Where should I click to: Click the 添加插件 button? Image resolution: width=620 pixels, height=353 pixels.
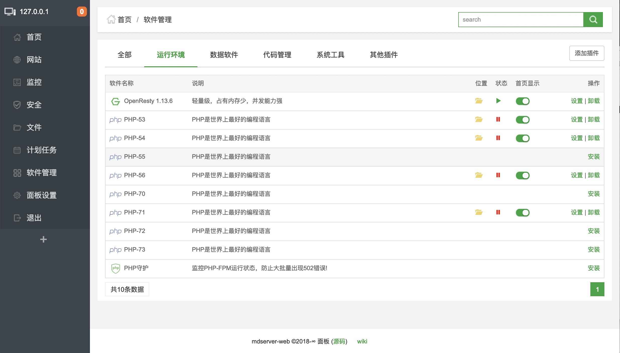click(587, 53)
